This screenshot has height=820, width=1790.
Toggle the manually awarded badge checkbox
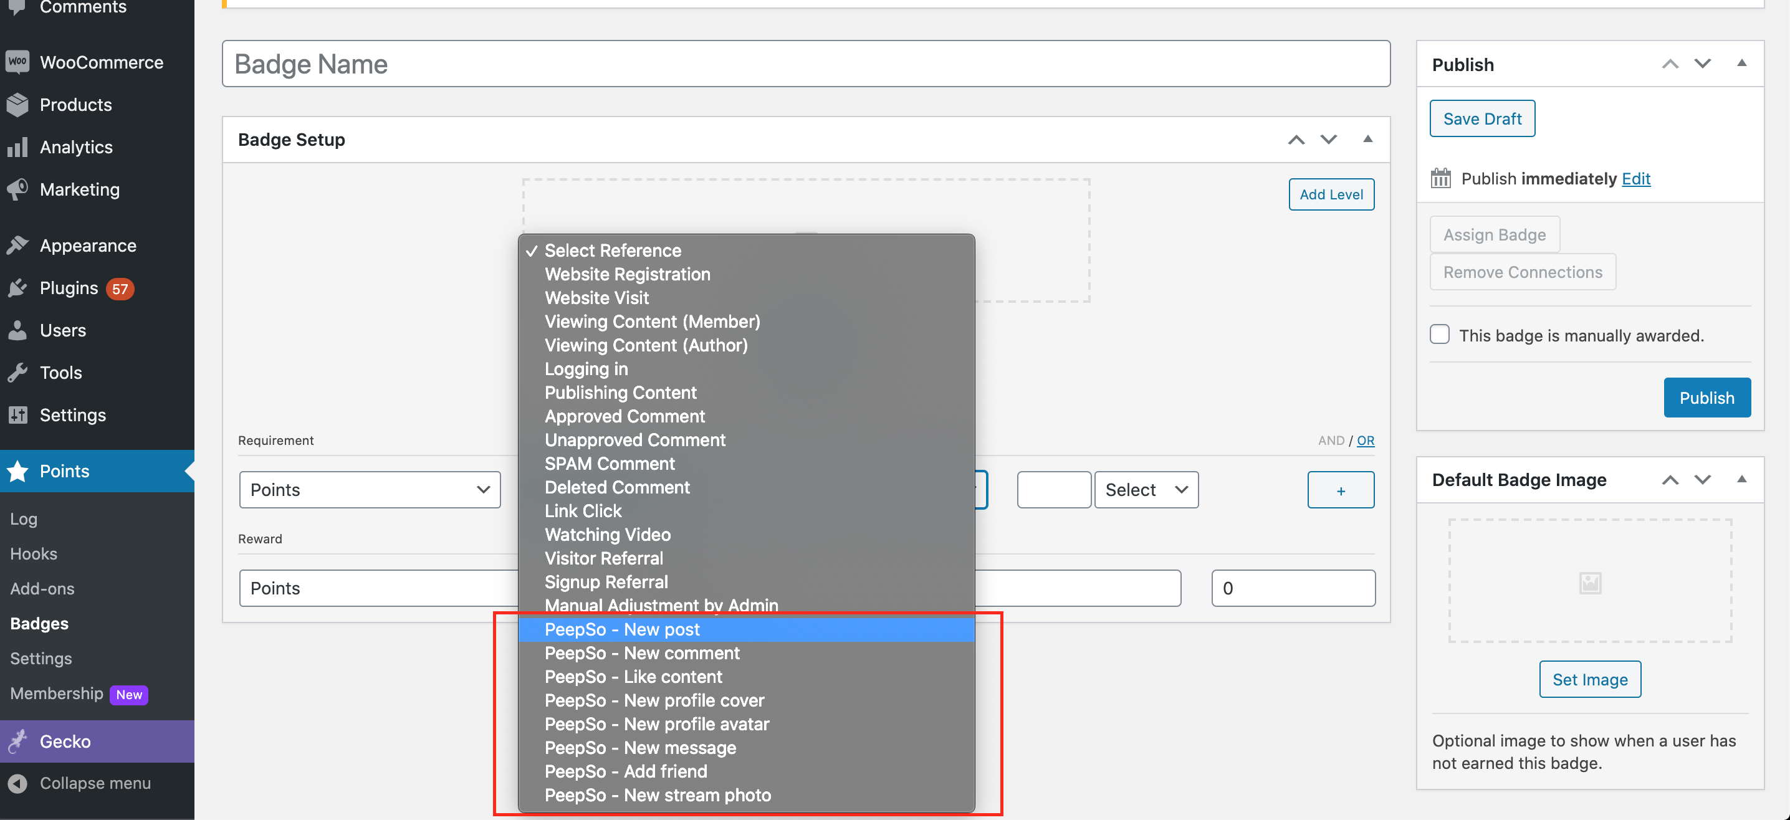point(1439,334)
